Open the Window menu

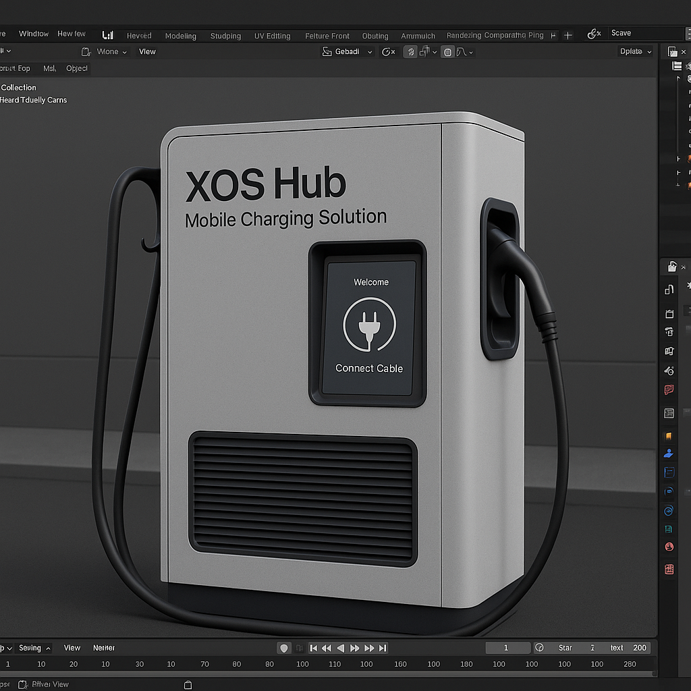34,34
